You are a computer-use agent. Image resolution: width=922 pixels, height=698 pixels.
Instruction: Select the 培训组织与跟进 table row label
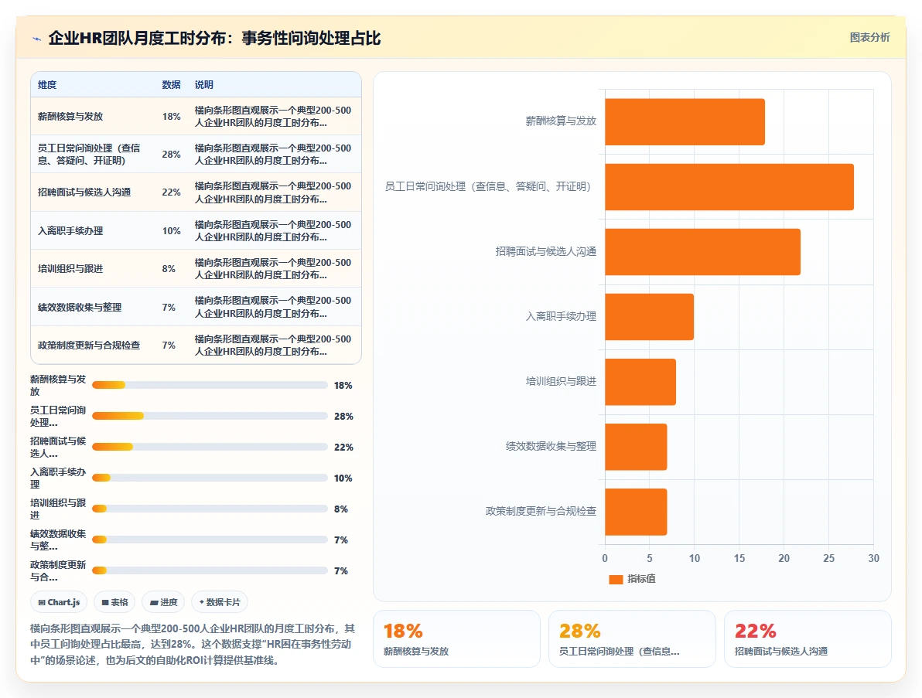(x=70, y=268)
